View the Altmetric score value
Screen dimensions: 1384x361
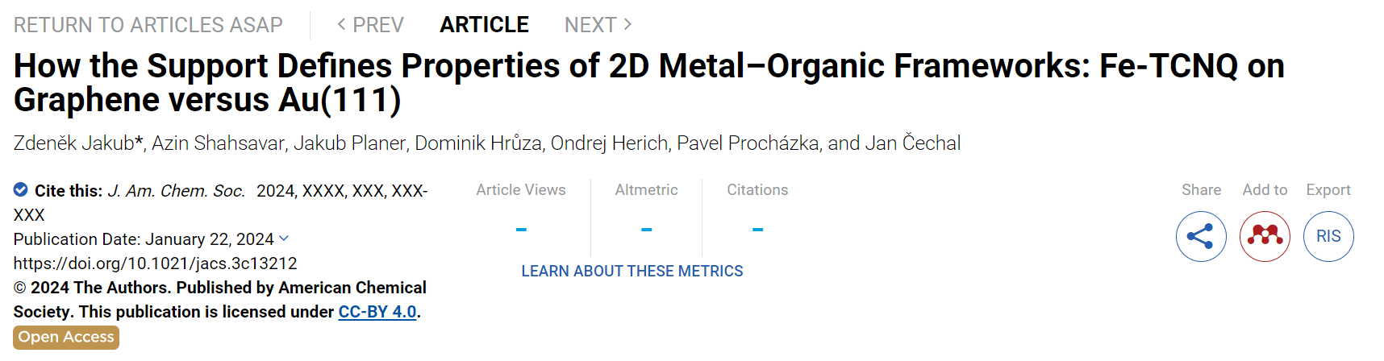[647, 230]
